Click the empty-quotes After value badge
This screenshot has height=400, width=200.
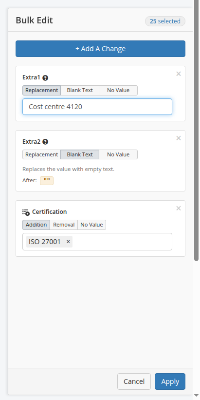(x=47, y=181)
